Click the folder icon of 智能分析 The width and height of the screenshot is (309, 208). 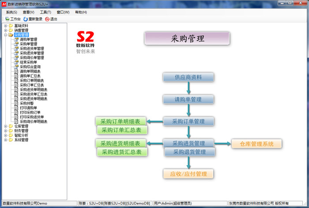(x=11, y=135)
